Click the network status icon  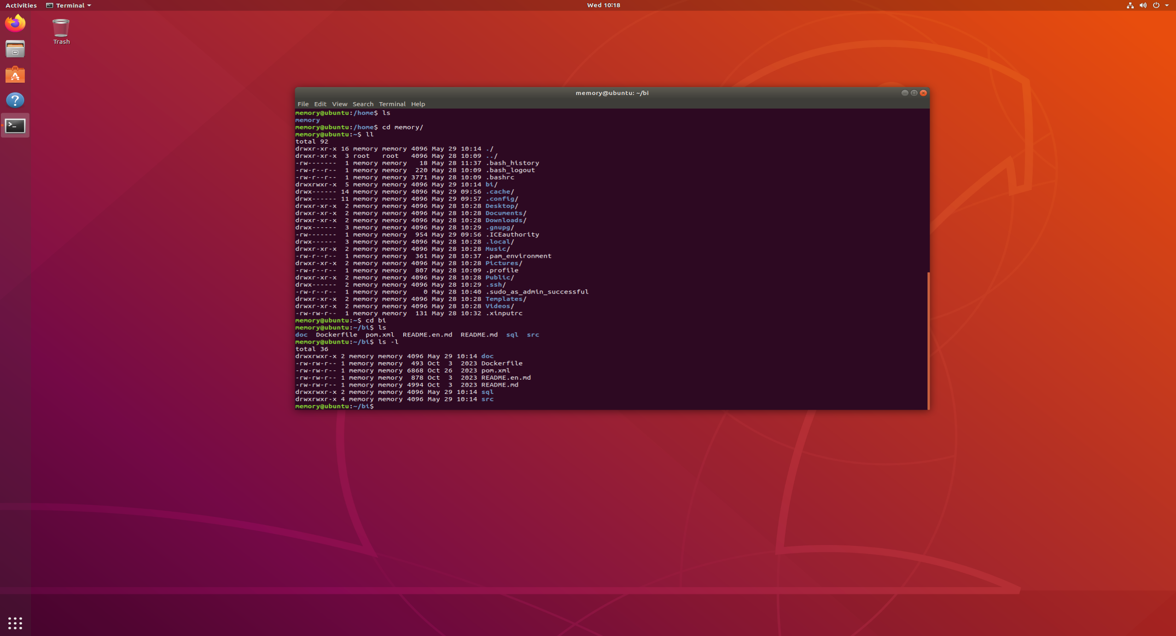(x=1130, y=6)
